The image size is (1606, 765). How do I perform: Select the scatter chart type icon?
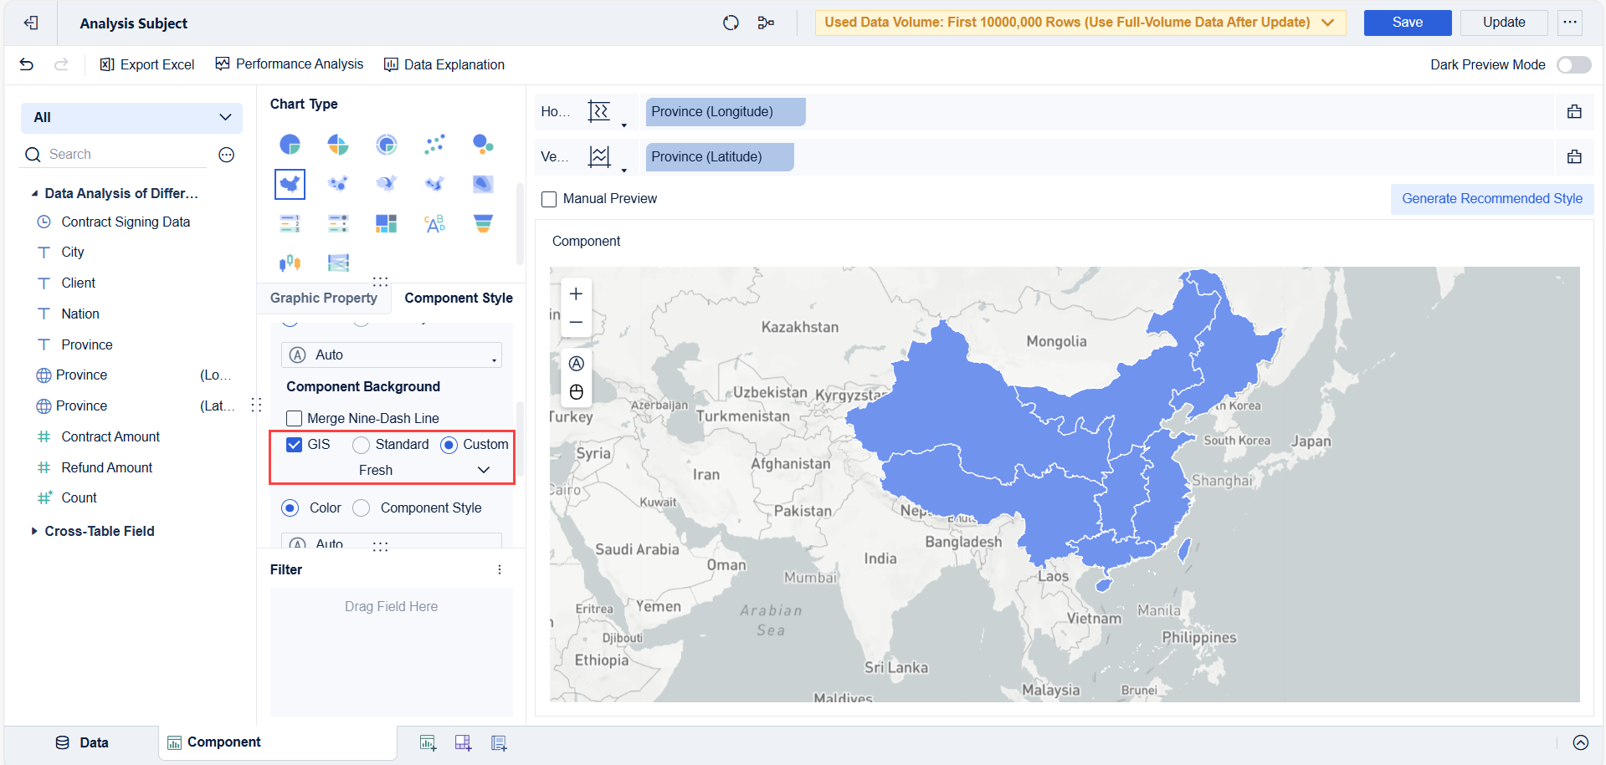(x=434, y=145)
